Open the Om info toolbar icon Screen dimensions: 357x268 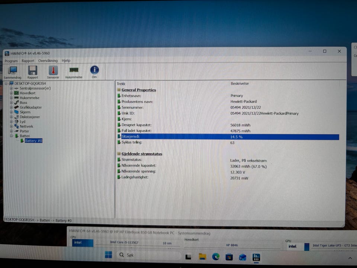[94, 72]
